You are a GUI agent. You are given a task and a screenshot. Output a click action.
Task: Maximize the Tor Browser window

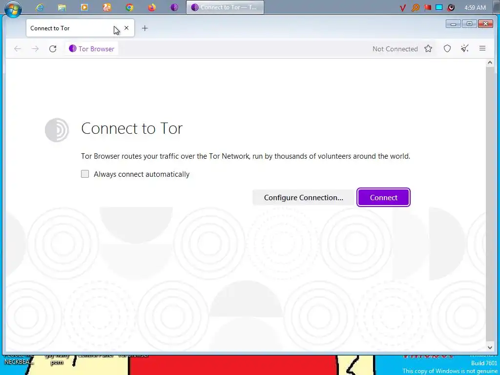pos(469,23)
